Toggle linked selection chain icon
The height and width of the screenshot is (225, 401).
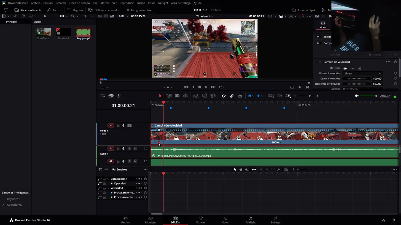tap(232, 96)
